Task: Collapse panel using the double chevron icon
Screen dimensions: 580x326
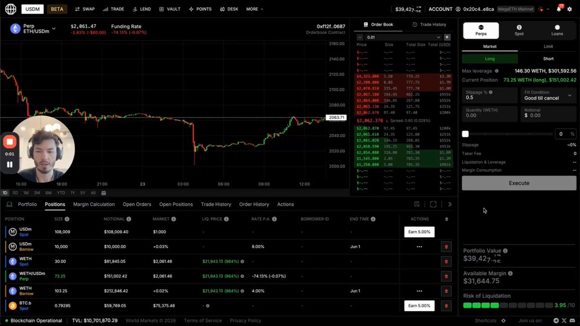Action: click(449, 204)
